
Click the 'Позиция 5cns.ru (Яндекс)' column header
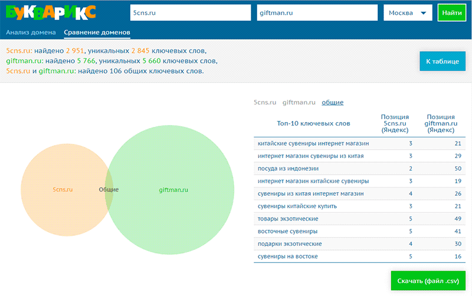395,123
